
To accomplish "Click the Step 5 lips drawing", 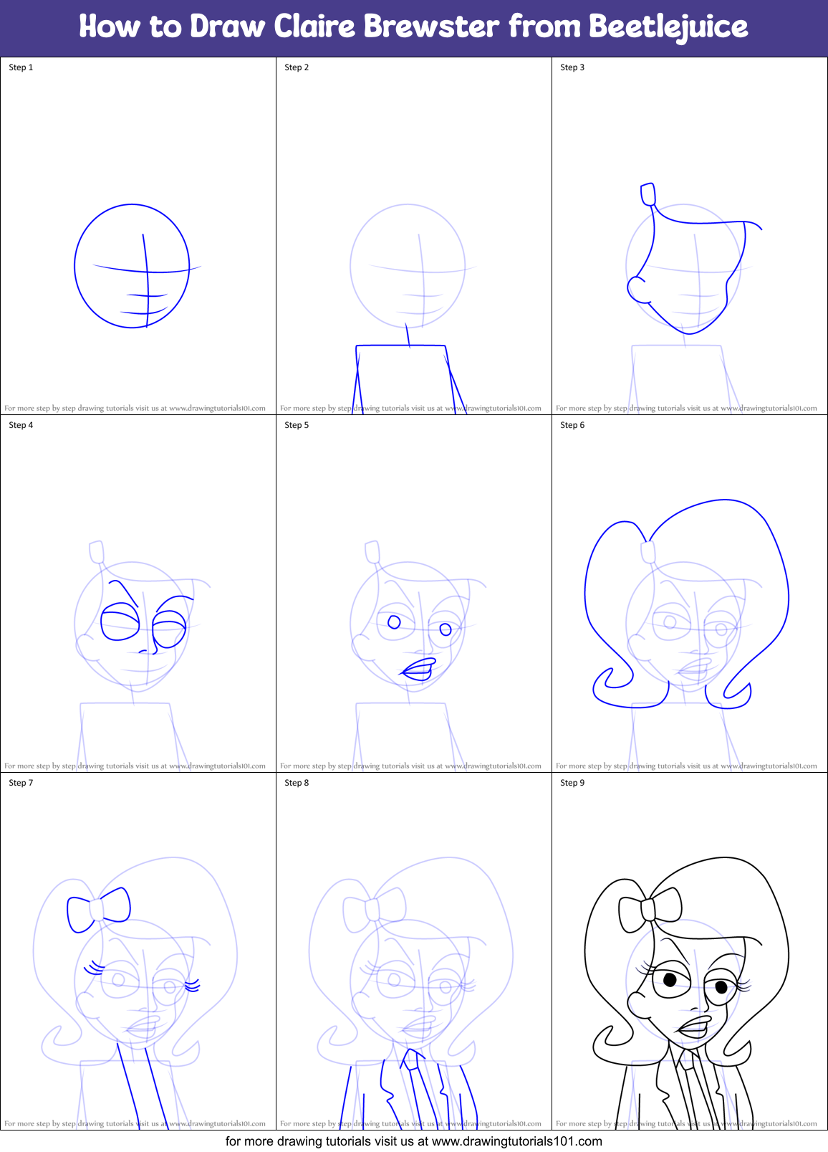I will [x=418, y=670].
